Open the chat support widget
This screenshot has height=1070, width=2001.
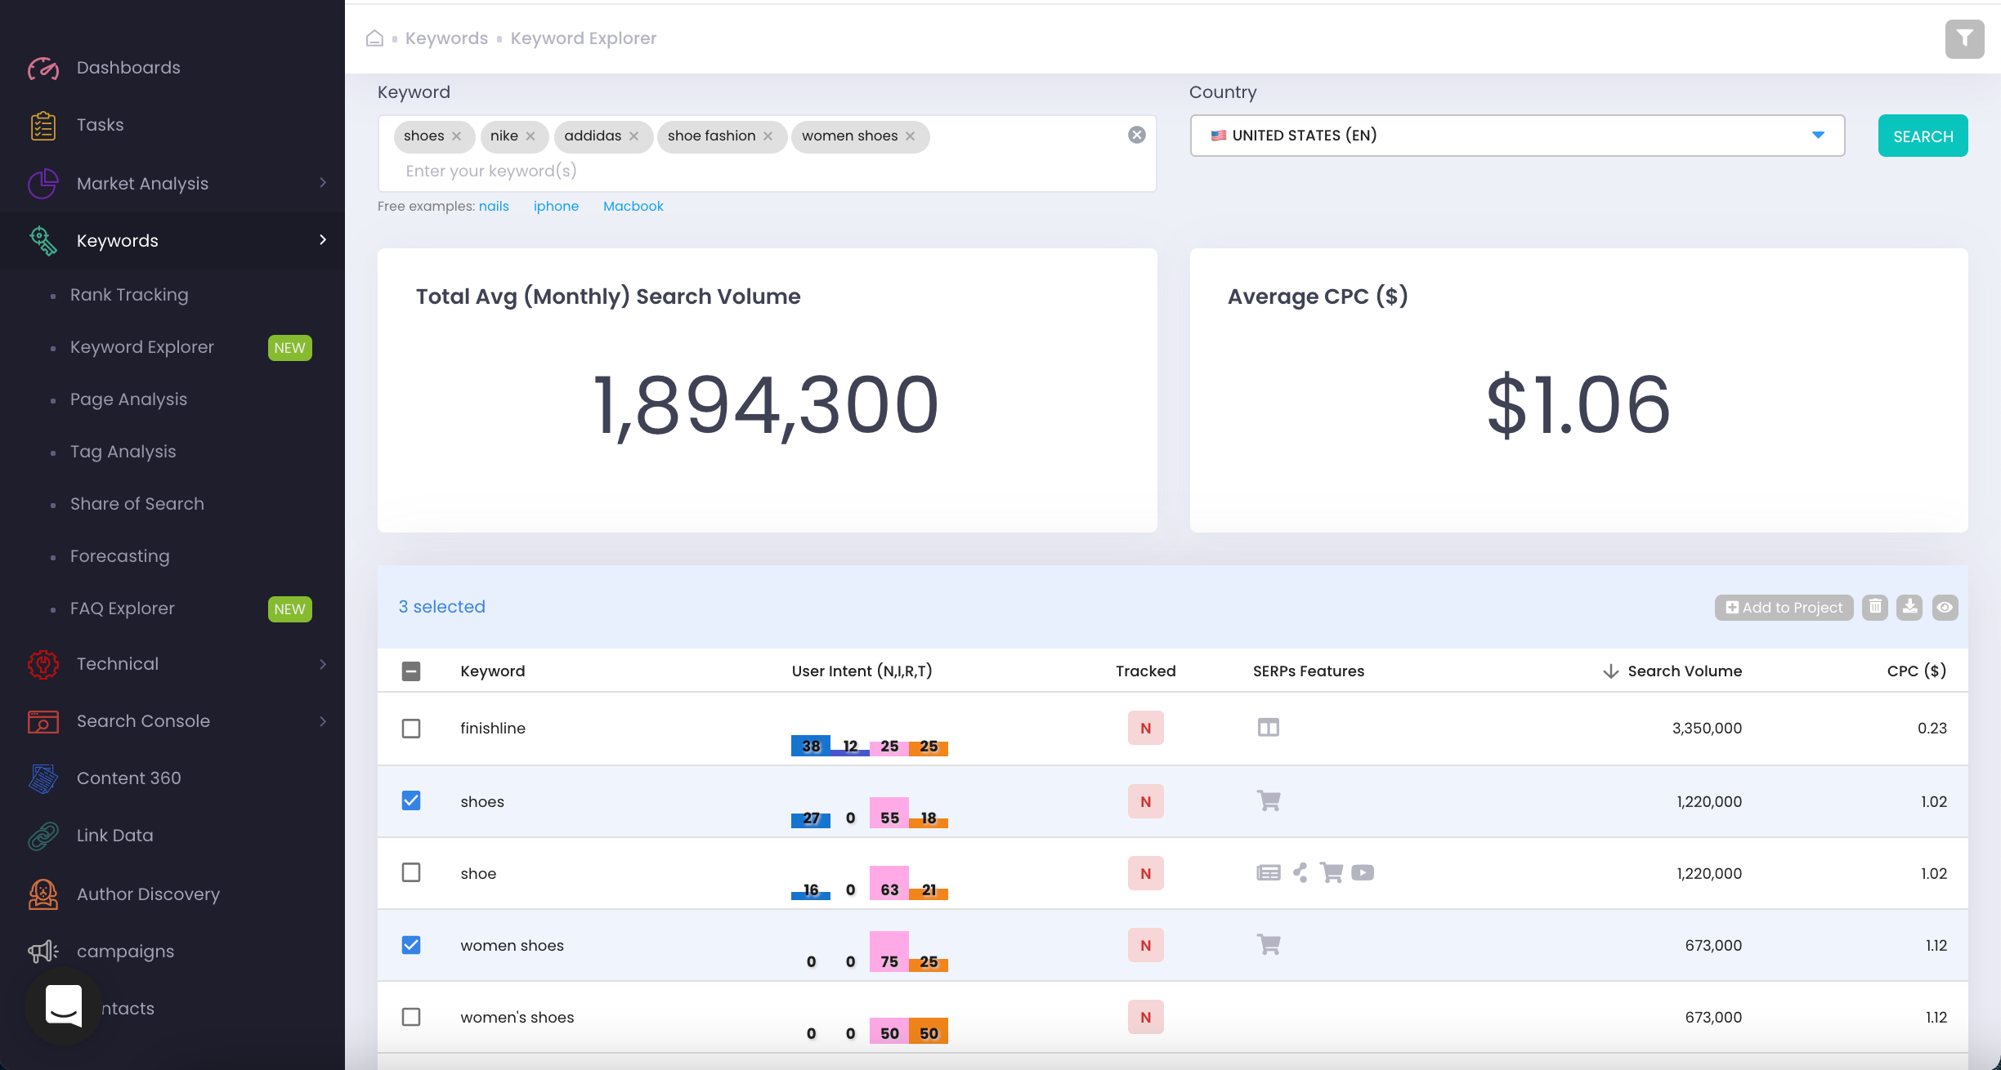click(x=64, y=1005)
